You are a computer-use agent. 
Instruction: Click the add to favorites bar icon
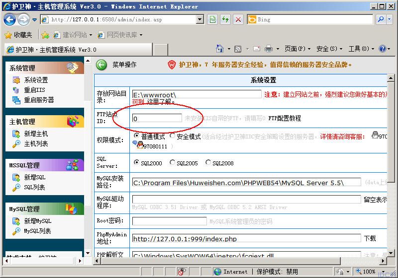pyautogui.click(x=45, y=35)
